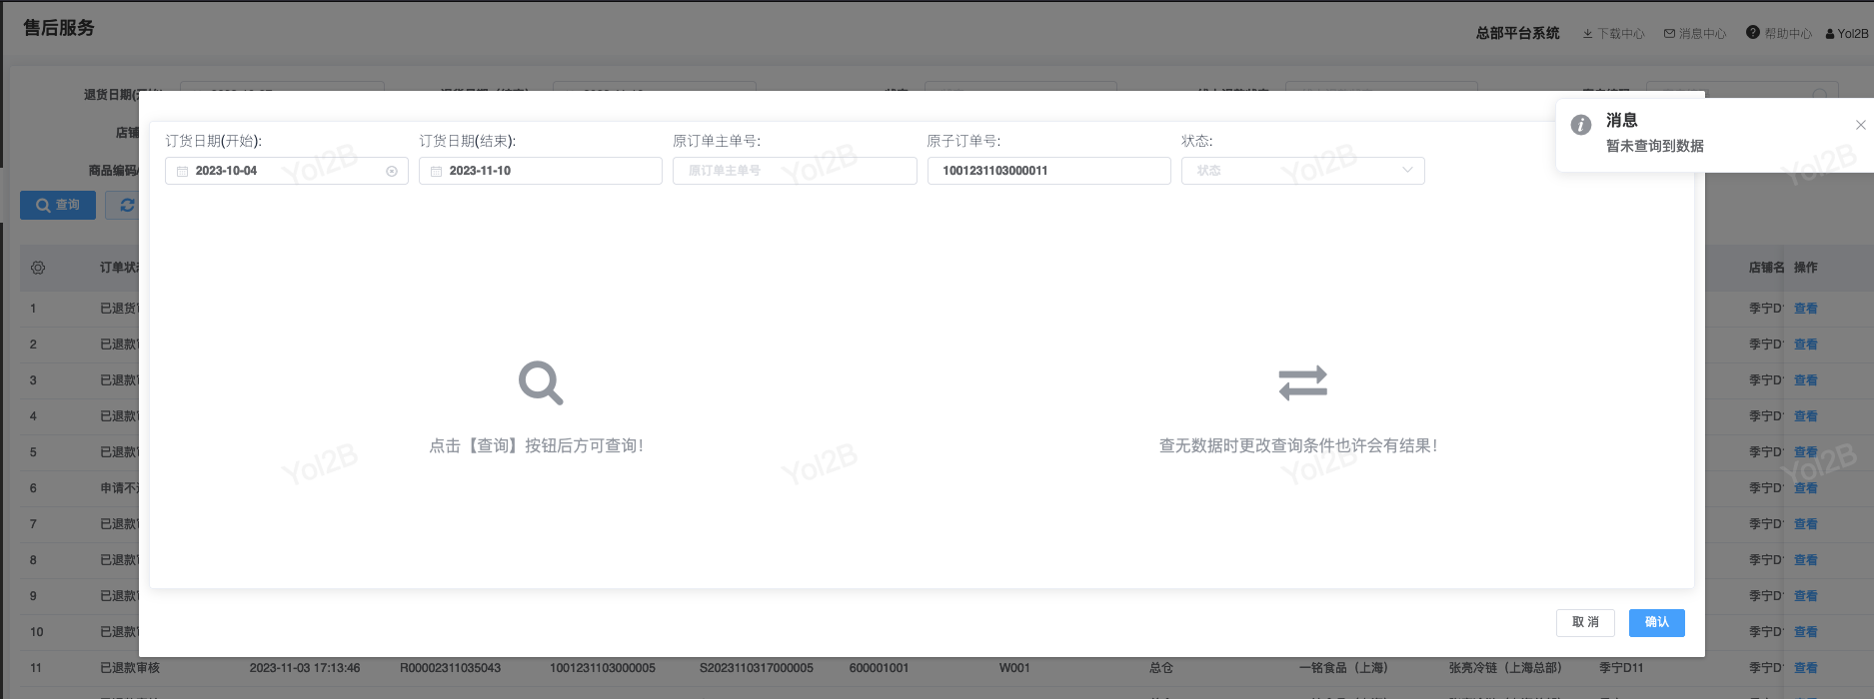Click 查看 link in row 3
Image resolution: width=1874 pixels, height=699 pixels.
click(x=1805, y=380)
